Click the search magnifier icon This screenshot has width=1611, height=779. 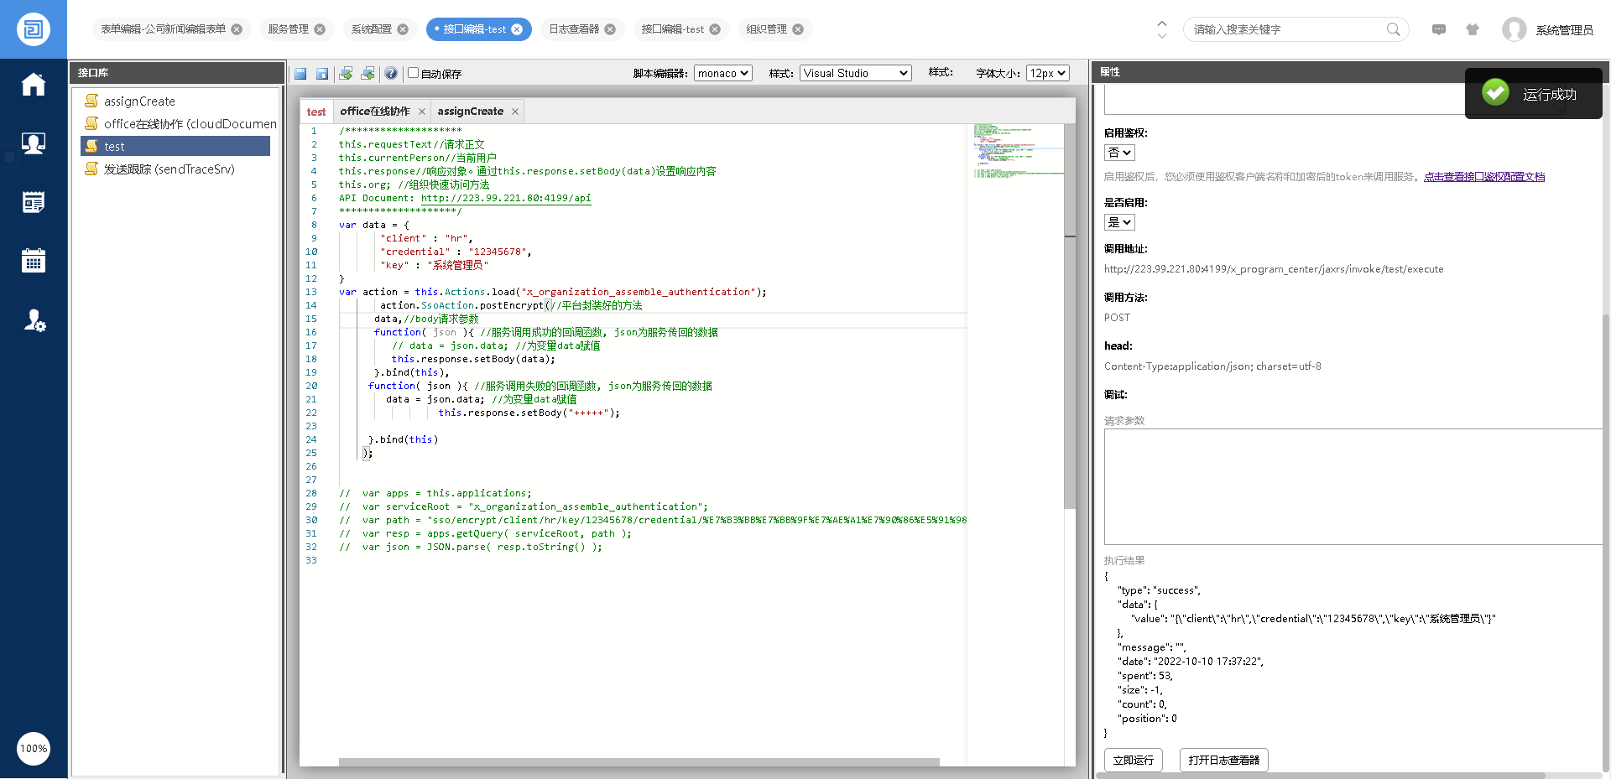pos(1393,29)
